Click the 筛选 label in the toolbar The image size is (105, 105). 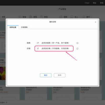click(x=46, y=17)
